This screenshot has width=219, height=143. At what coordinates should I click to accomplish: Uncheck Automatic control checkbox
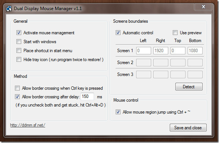pos(118,33)
